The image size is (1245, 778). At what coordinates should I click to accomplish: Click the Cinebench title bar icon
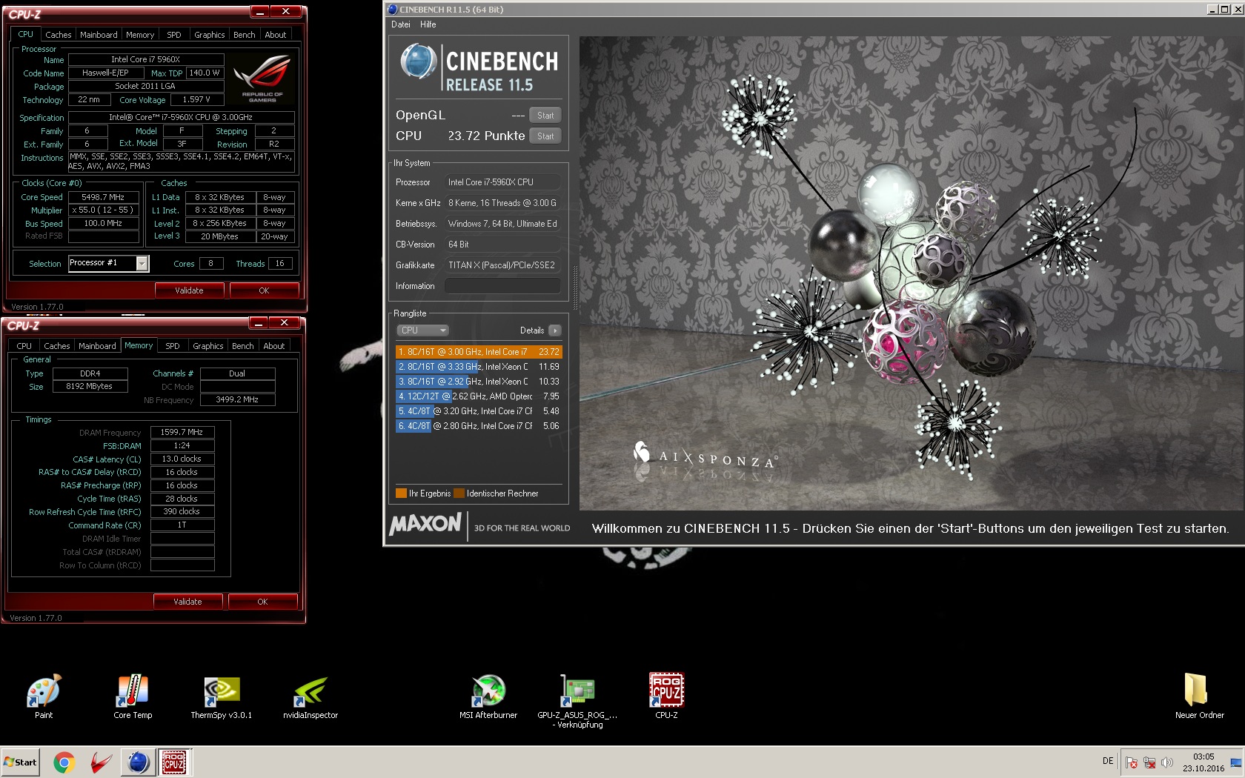(x=393, y=10)
